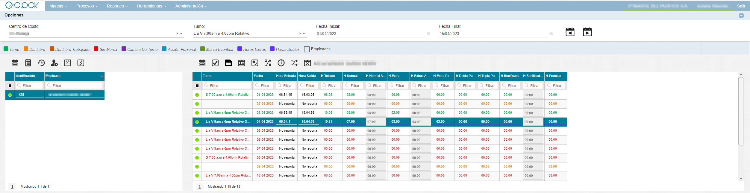Click the Salir link
This screenshot has height=193, width=750.
click(x=741, y=6)
